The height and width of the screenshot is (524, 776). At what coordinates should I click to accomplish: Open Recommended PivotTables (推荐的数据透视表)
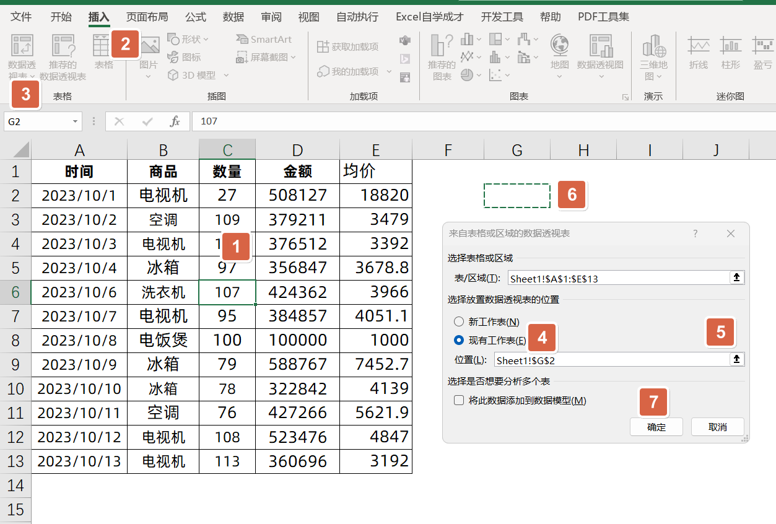point(63,58)
